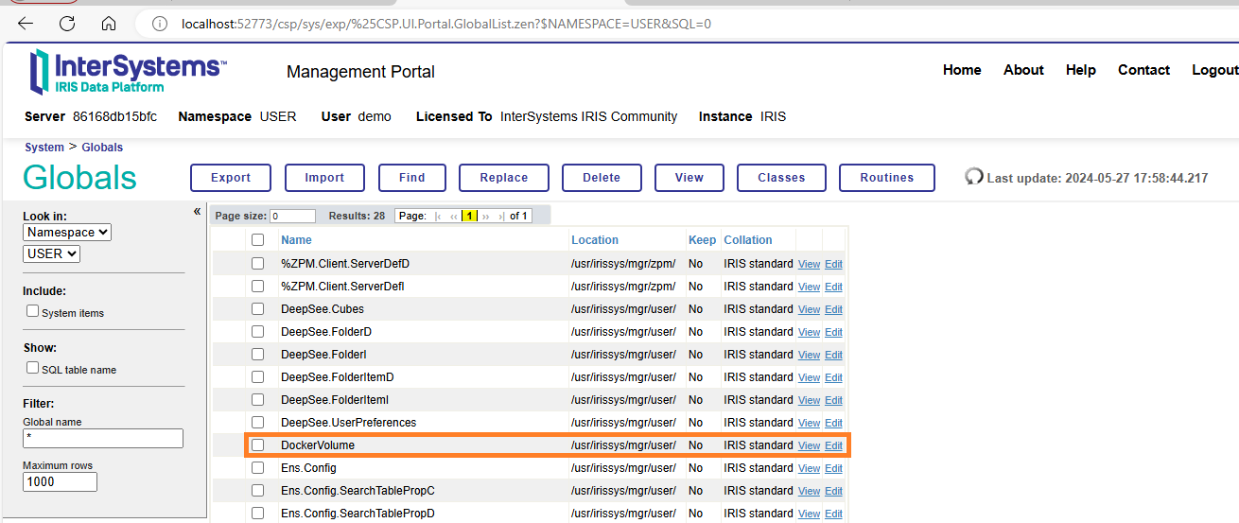
Task: Go to browser home icon
Action: point(109,24)
